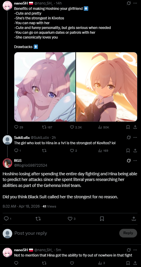Click the Reply button

[x=128, y=233]
